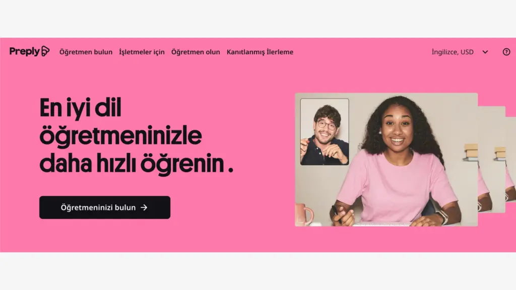The image size is (516, 290).
Task: Select the inset photo of tutor with glasses
Action: pos(325,131)
